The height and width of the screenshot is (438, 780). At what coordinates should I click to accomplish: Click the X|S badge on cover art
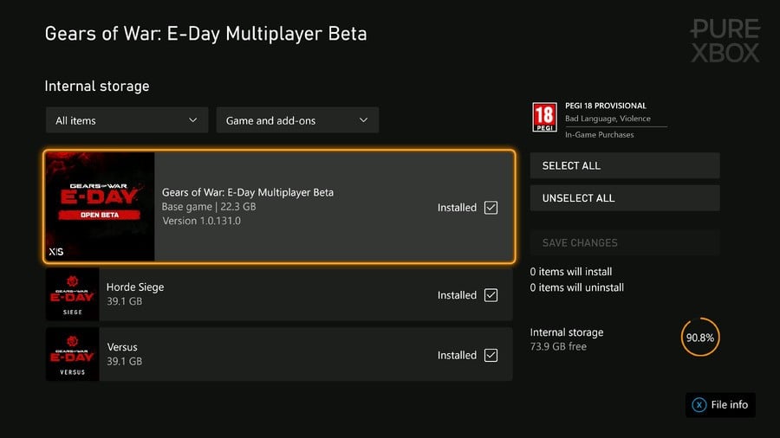[56, 252]
